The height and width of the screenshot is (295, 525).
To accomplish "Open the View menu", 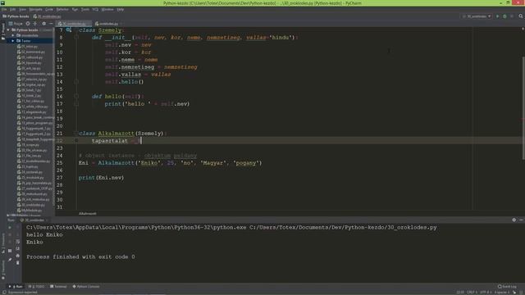I will pyautogui.click(x=22, y=9).
